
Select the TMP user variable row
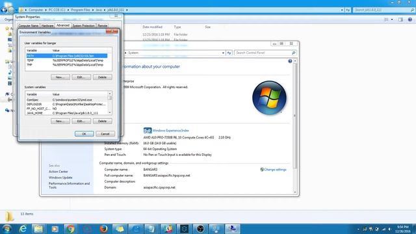[x=67, y=65]
